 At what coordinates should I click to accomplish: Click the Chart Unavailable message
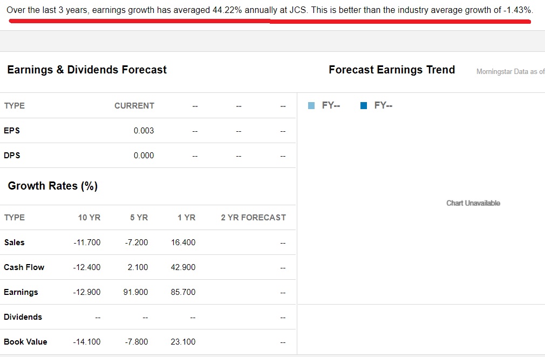click(473, 203)
